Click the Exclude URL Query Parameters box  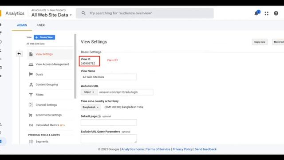click(109, 139)
